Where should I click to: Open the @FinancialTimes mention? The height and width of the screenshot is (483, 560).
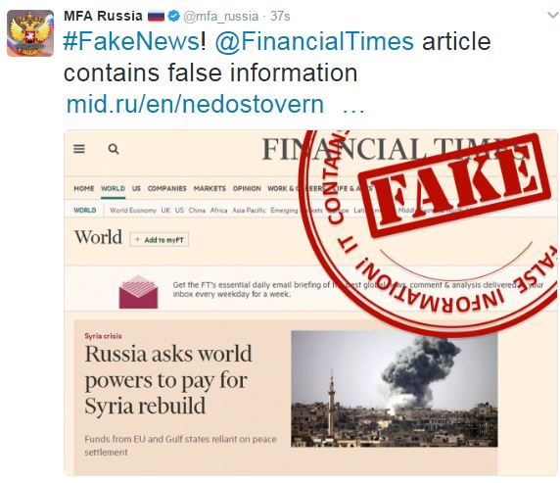314,41
